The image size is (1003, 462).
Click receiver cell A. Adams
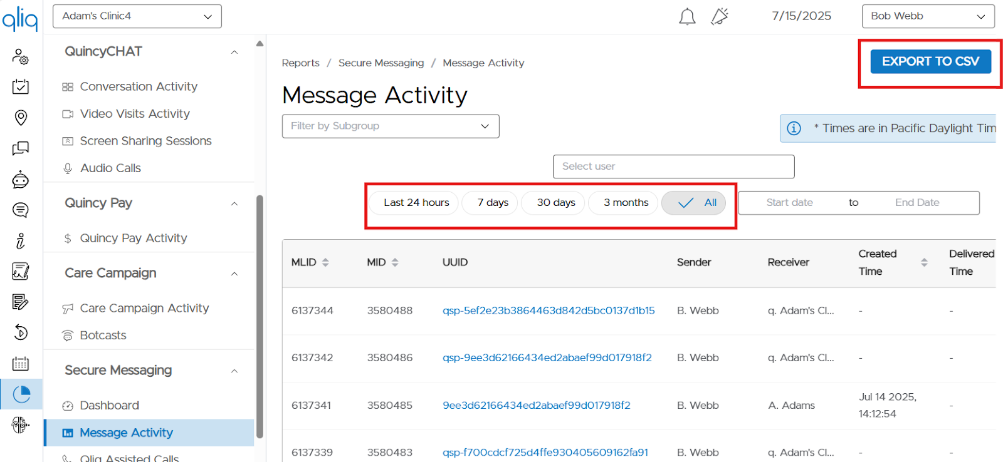pyautogui.click(x=792, y=405)
